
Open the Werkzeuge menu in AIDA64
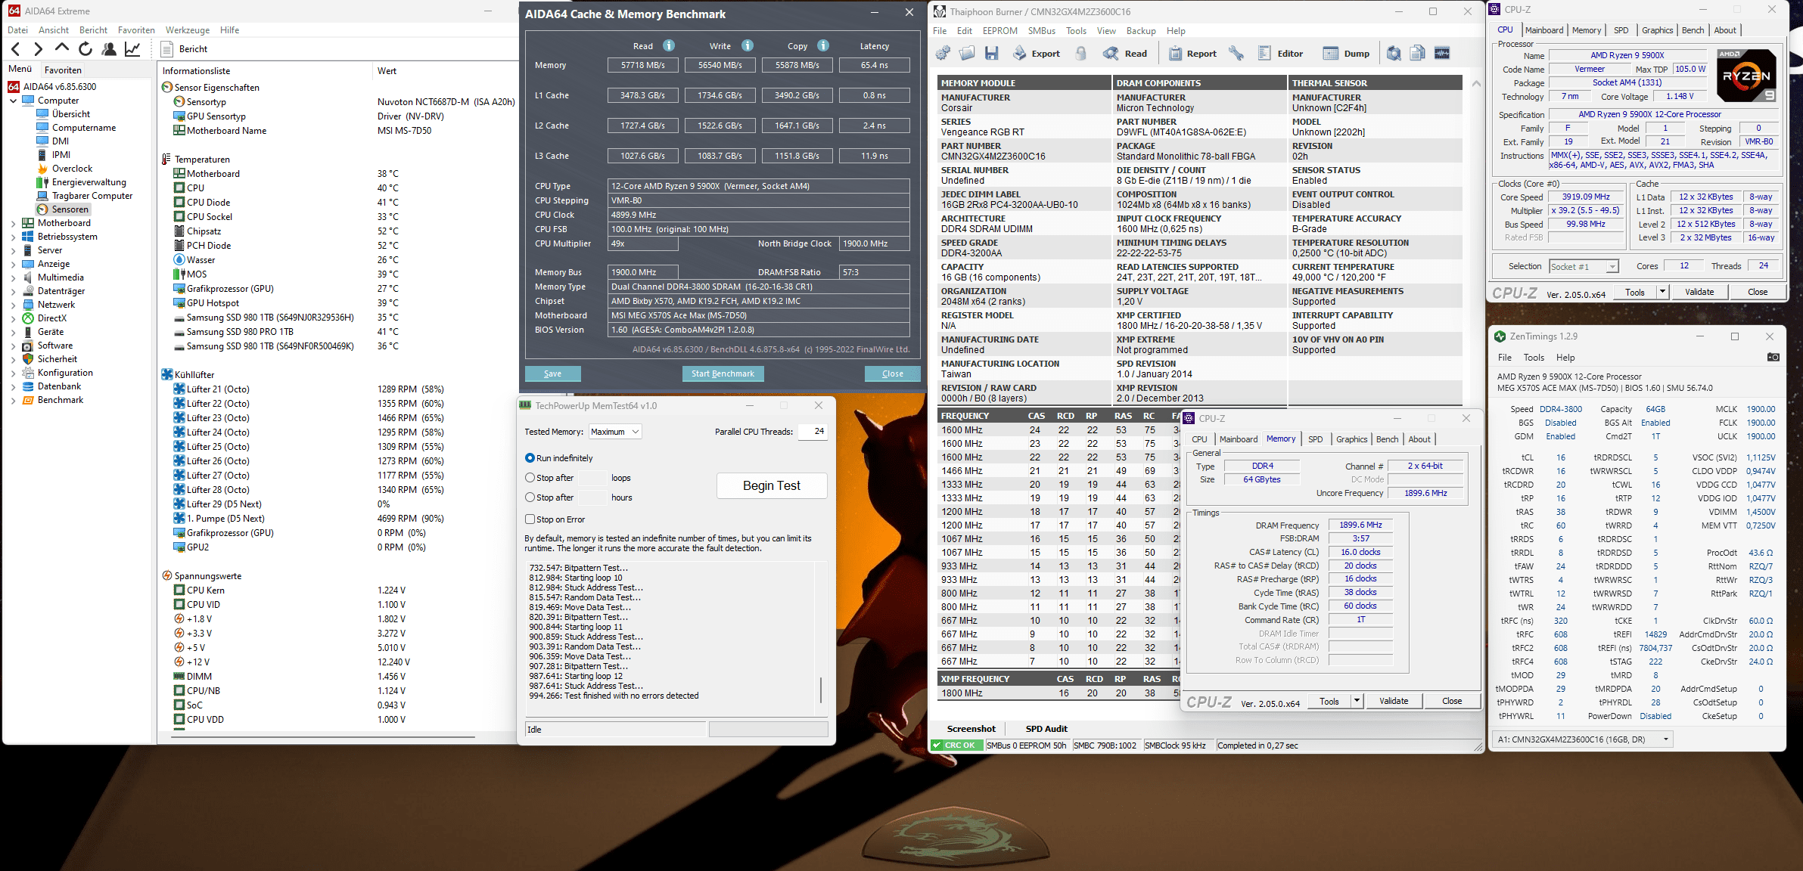tap(188, 30)
